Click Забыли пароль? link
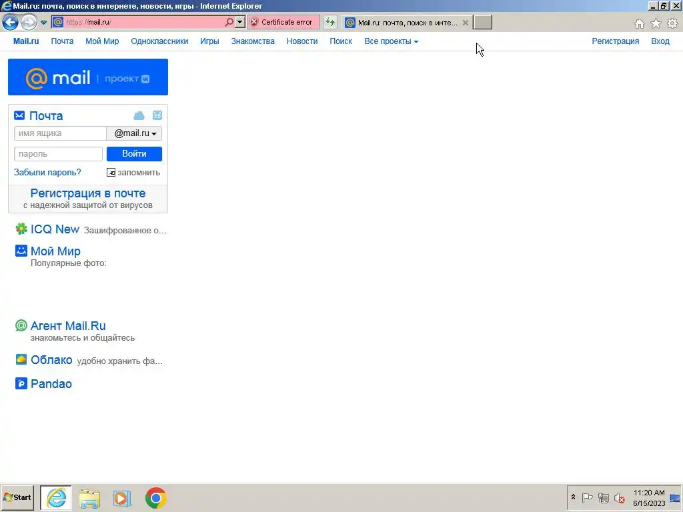 click(x=47, y=173)
